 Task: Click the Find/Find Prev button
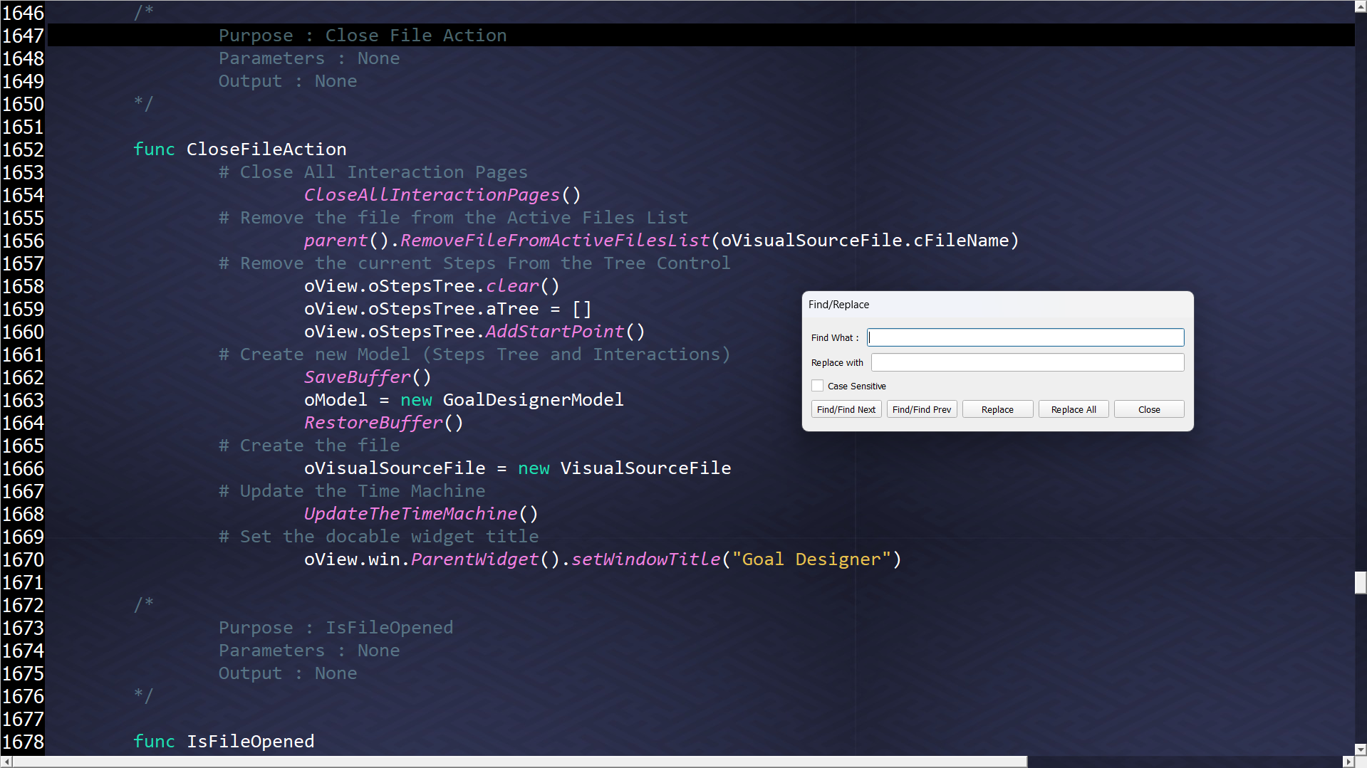(x=921, y=409)
